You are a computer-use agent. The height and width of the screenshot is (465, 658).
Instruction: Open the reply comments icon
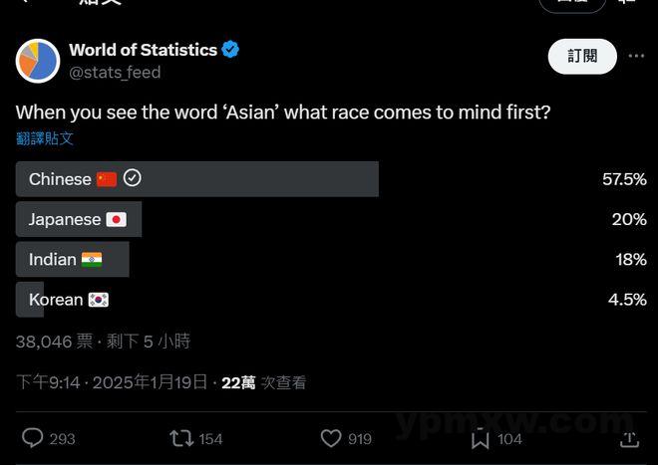pyautogui.click(x=32, y=438)
